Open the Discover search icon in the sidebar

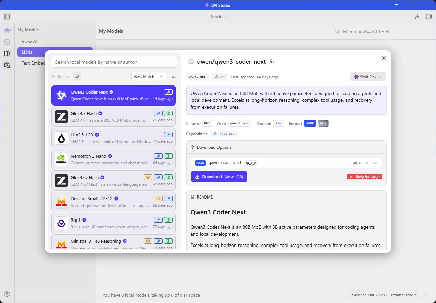(7, 65)
